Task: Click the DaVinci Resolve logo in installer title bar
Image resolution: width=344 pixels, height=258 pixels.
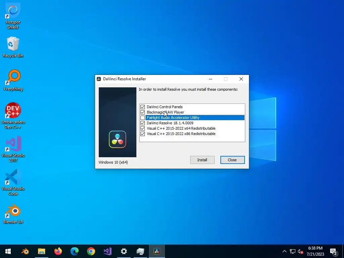Action: click(x=99, y=79)
